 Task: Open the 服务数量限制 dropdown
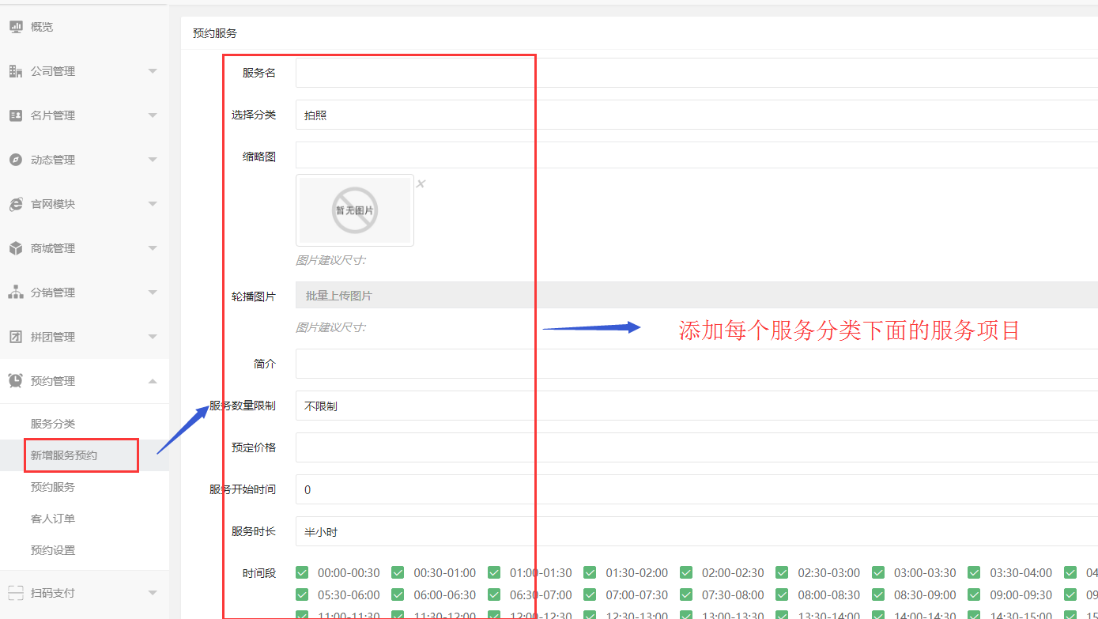coord(696,406)
